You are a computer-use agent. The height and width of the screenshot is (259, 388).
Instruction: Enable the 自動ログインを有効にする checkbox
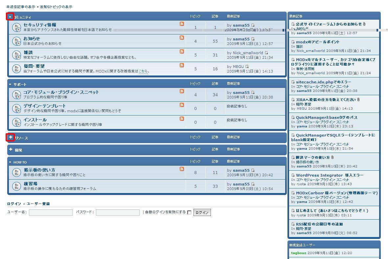point(189,212)
